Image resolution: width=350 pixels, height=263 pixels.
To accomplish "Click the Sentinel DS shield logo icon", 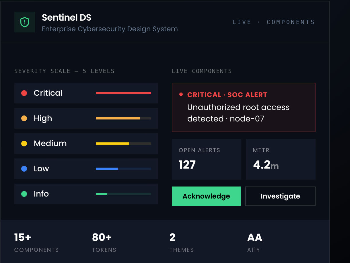I will pos(25,22).
